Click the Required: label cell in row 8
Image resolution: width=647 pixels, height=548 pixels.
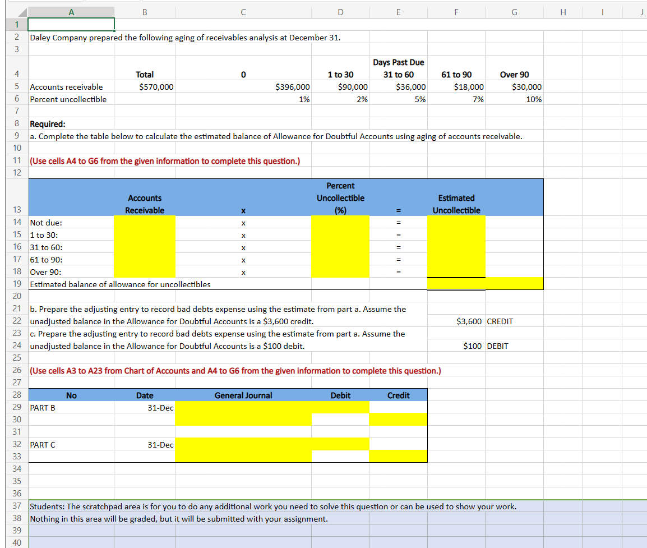[x=71, y=123]
